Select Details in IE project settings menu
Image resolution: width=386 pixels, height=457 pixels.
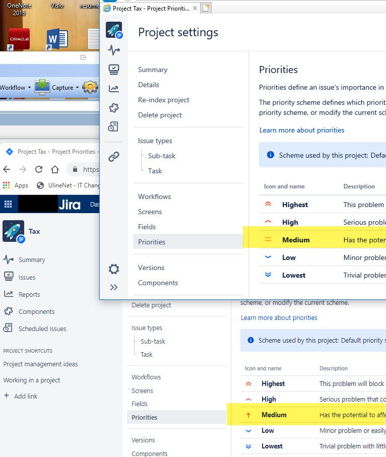[149, 85]
